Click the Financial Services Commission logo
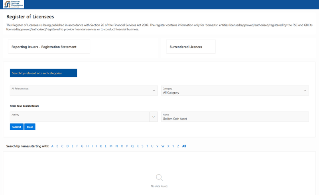Image resolution: width=319 pixels, height=195 pixels. [14, 4]
